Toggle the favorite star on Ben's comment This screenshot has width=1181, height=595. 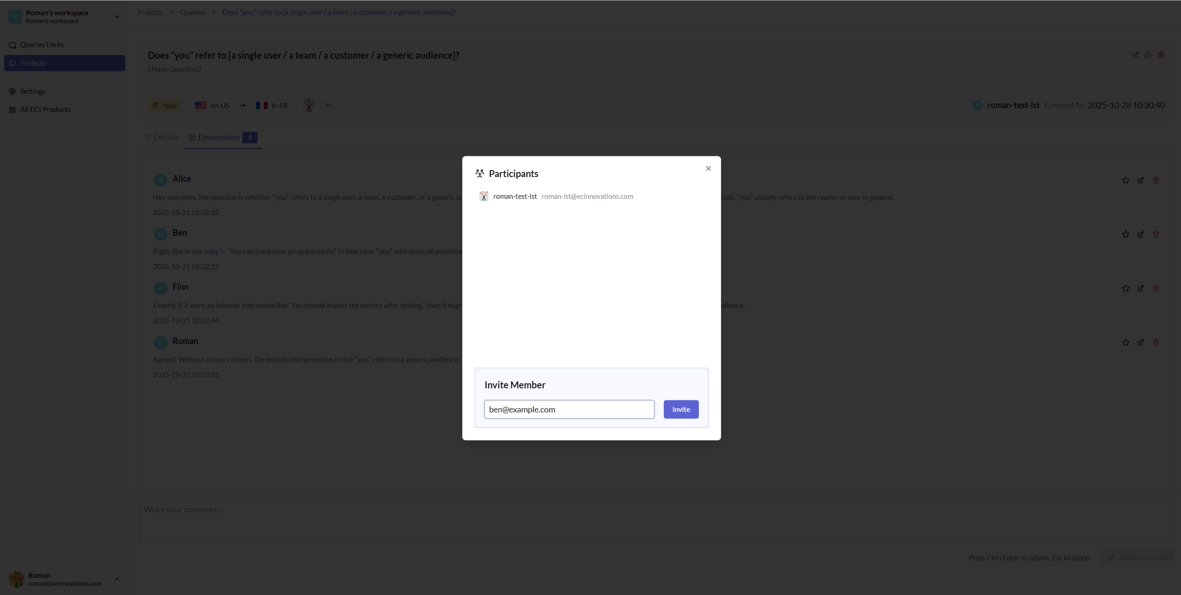coord(1126,234)
